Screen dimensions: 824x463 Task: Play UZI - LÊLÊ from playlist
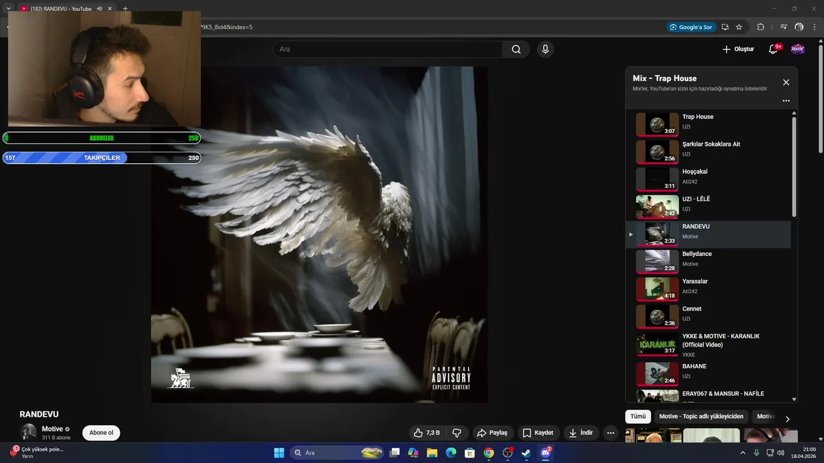coord(708,206)
